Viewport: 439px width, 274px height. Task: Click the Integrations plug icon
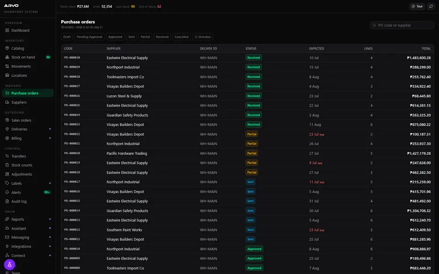click(7, 246)
